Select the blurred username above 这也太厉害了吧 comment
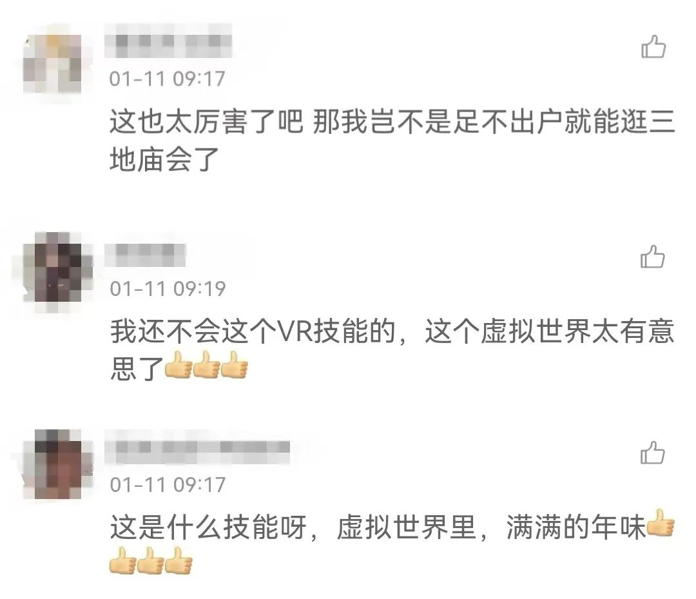 (168, 41)
